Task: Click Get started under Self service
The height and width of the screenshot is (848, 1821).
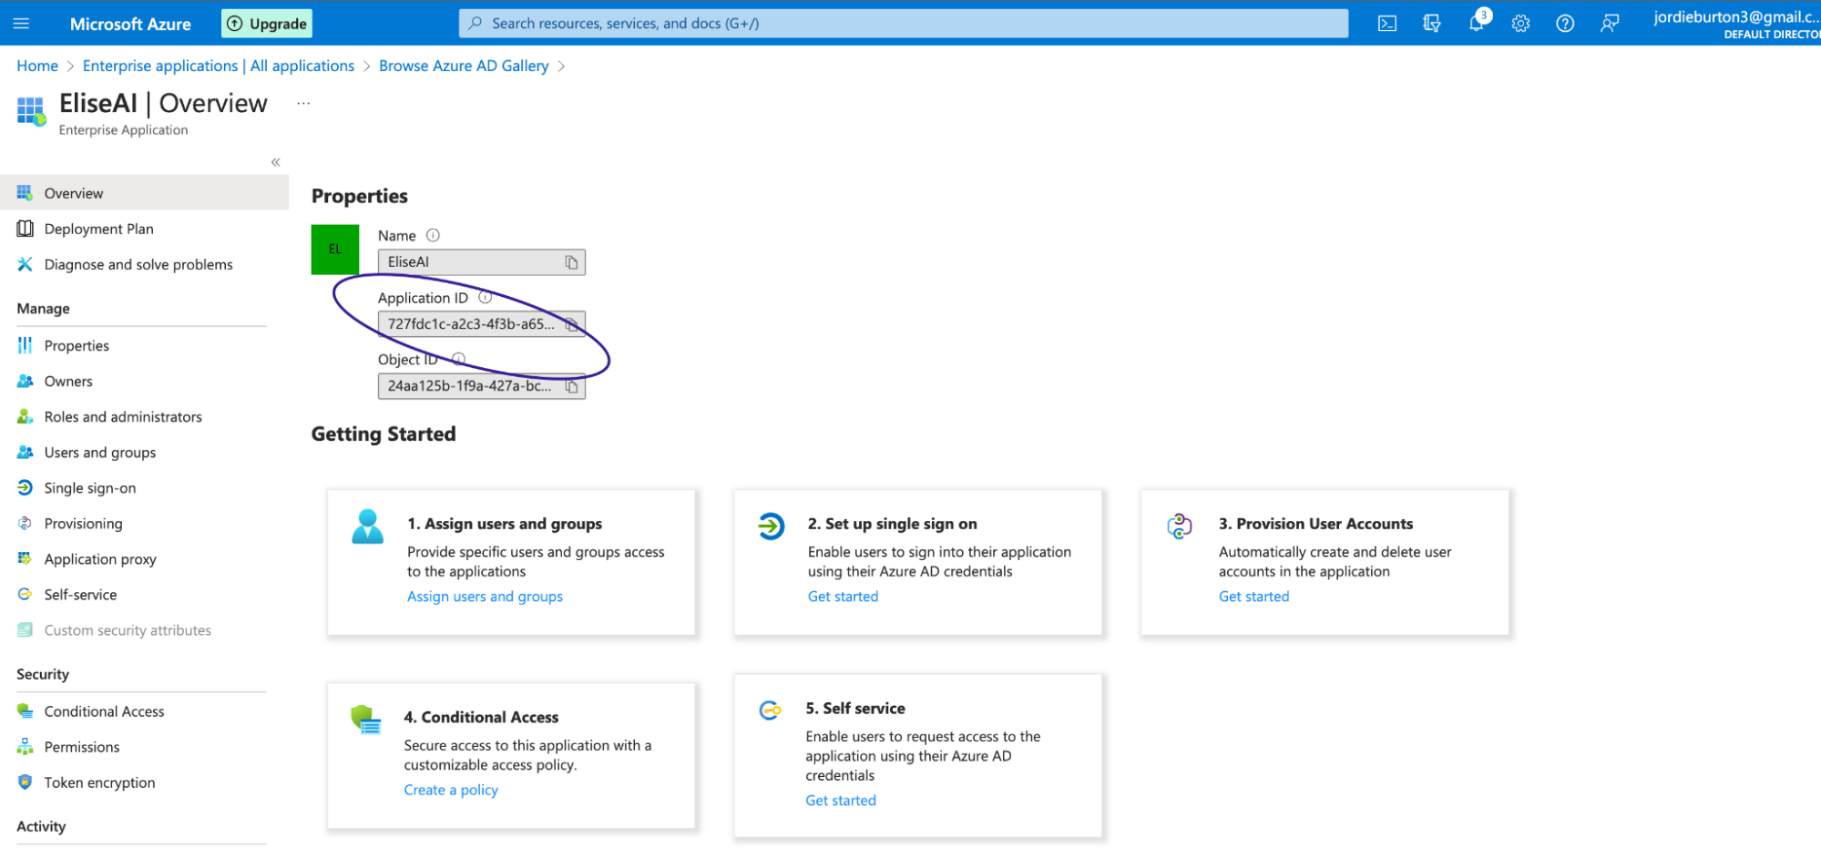Action: coord(840,800)
